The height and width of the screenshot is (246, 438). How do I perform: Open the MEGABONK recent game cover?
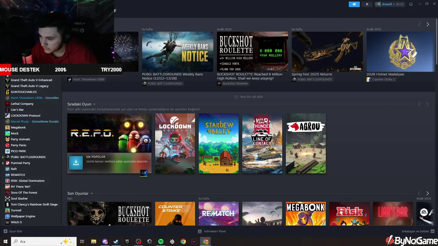tap(306, 214)
